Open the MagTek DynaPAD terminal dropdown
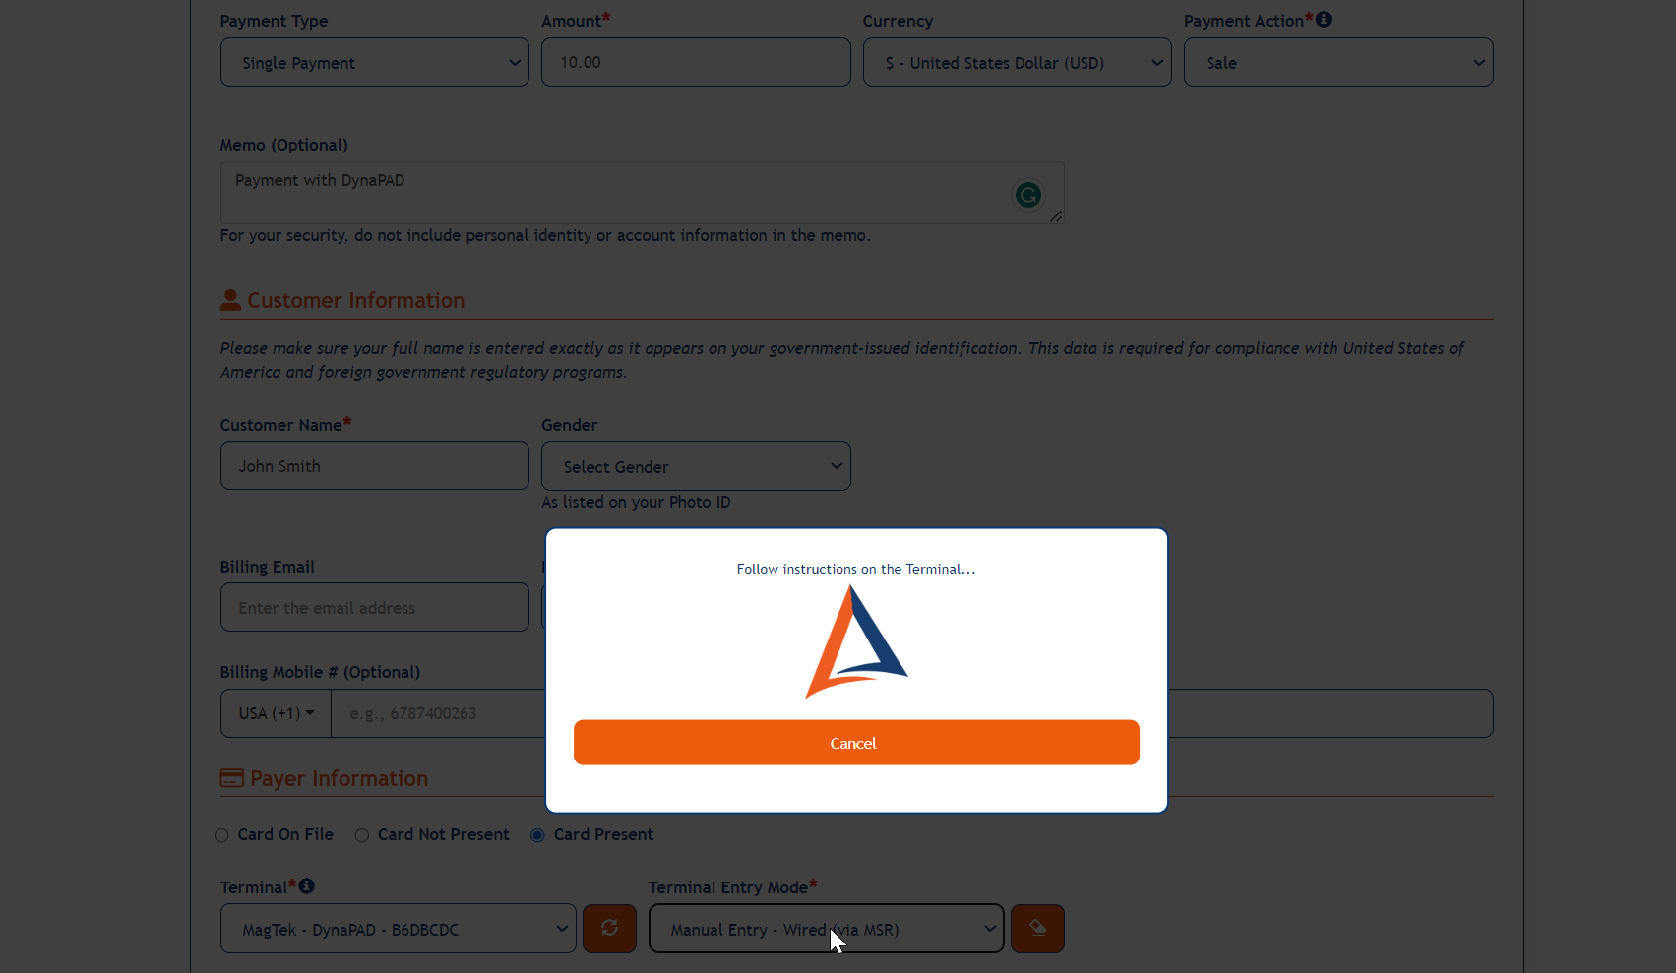 click(399, 929)
